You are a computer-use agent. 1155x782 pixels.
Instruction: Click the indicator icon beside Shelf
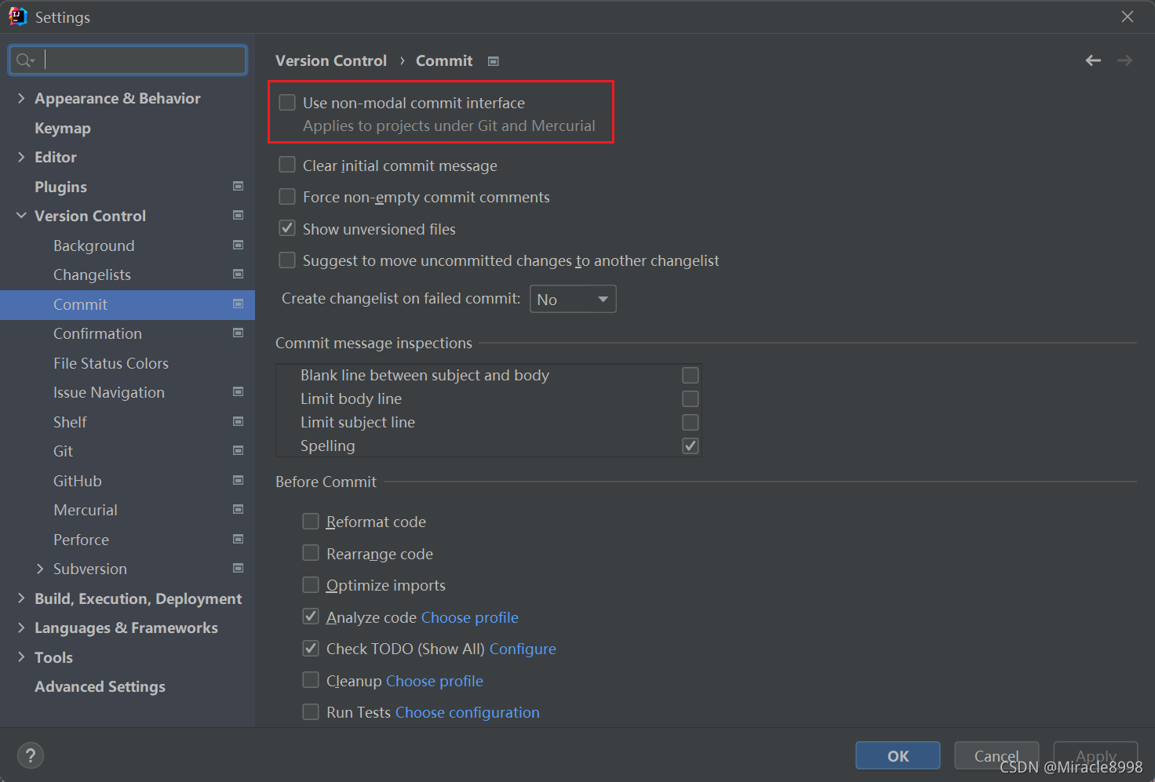coord(238,421)
